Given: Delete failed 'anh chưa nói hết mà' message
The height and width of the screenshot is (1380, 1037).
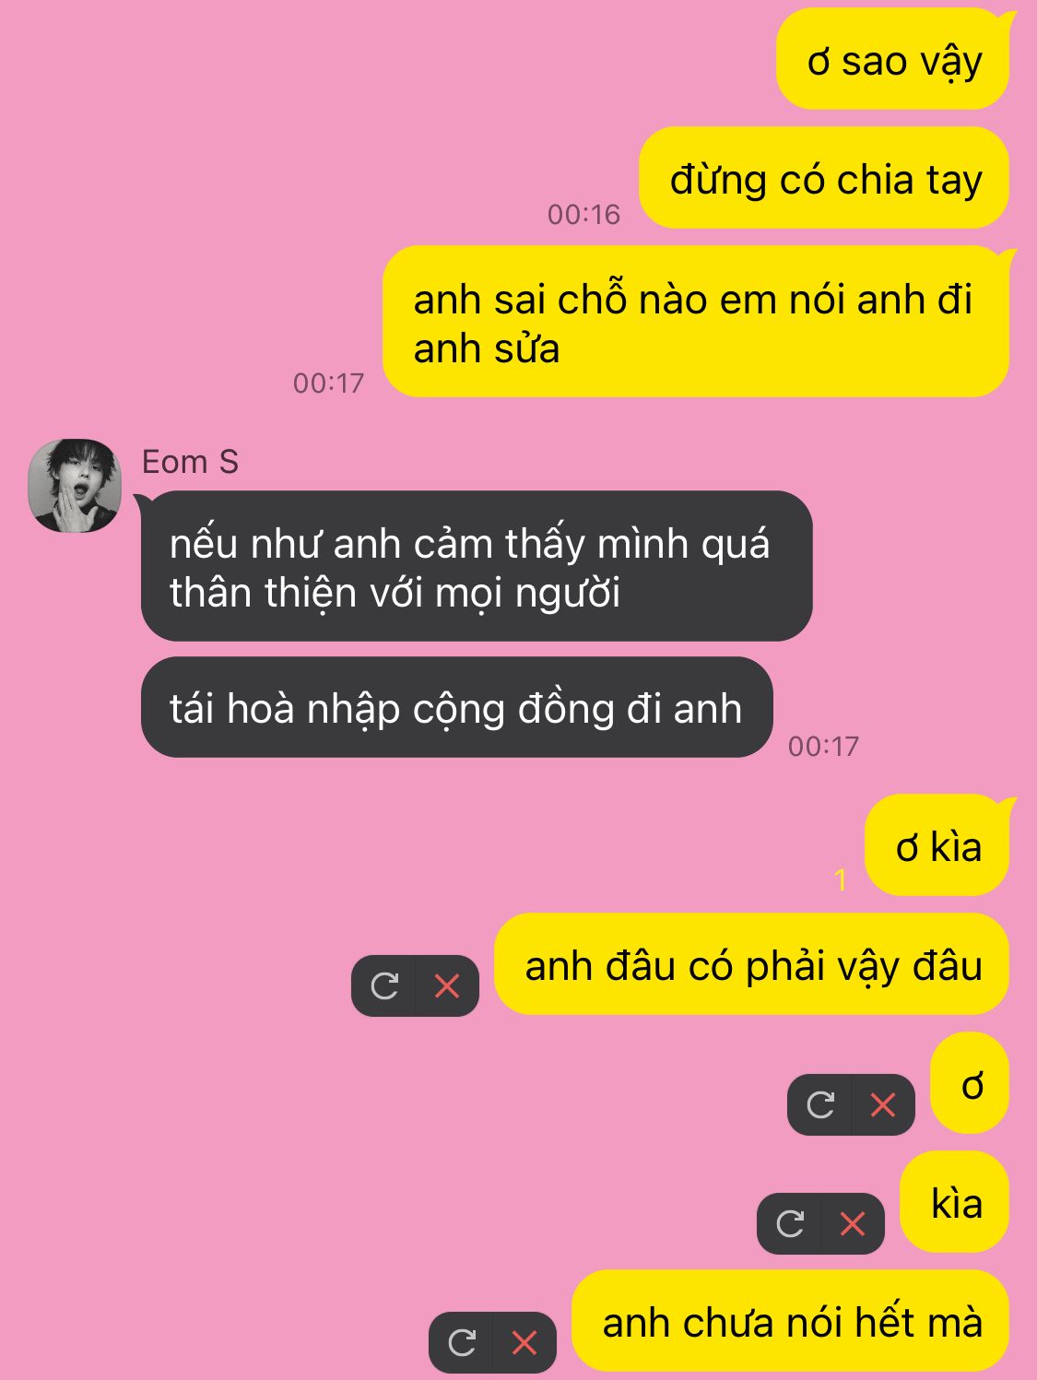Looking at the screenshot, I should tap(525, 1342).
